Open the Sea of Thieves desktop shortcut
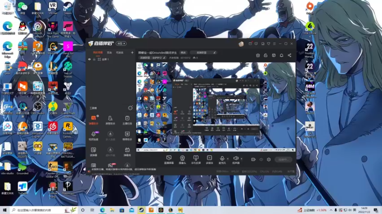 click(68, 69)
